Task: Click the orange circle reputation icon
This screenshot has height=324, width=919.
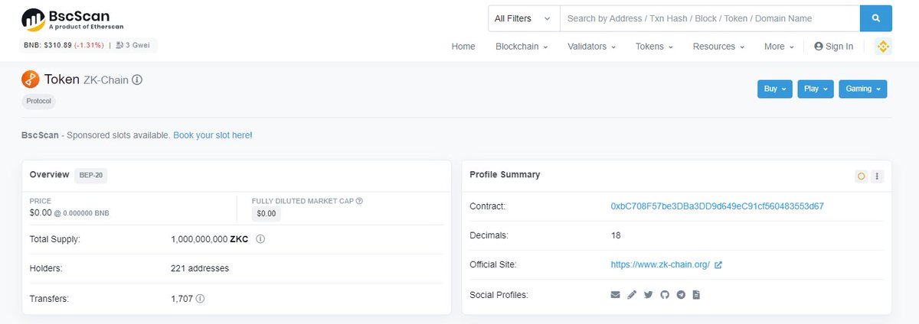Action: click(x=862, y=176)
